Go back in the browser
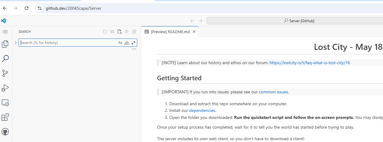This screenshot has width=383, height=142. pyautogui.click(x=5, y=8)
